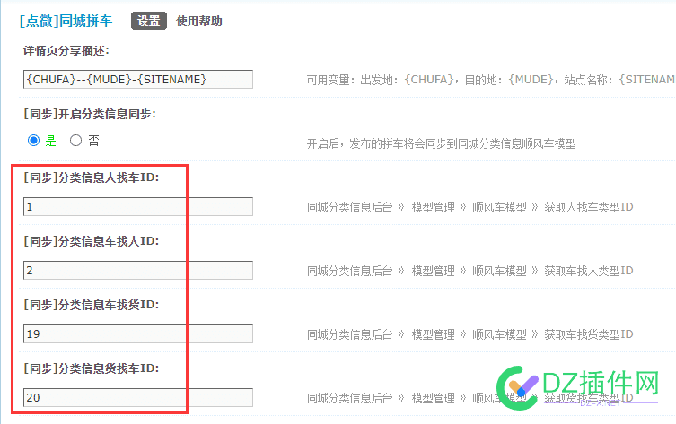Click the 获取车找人类型ID hint text
Screen dimensions: 676x424
coord(588,271)
